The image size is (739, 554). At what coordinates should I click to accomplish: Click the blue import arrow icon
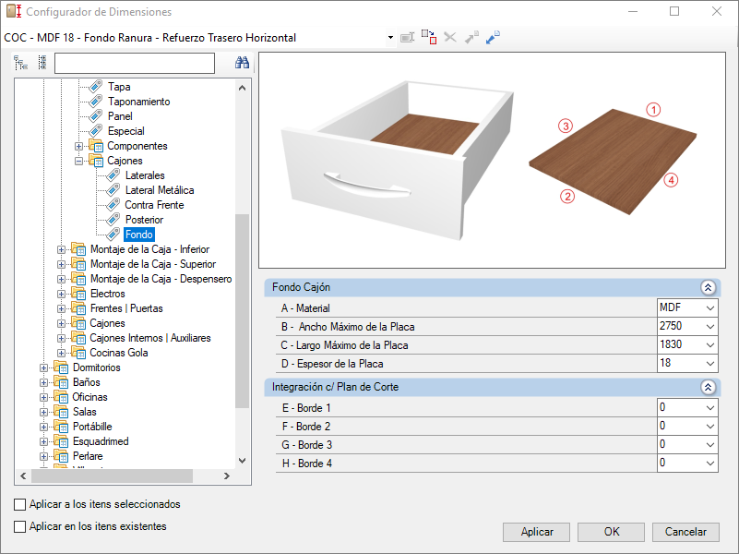[x=493, y=37]
